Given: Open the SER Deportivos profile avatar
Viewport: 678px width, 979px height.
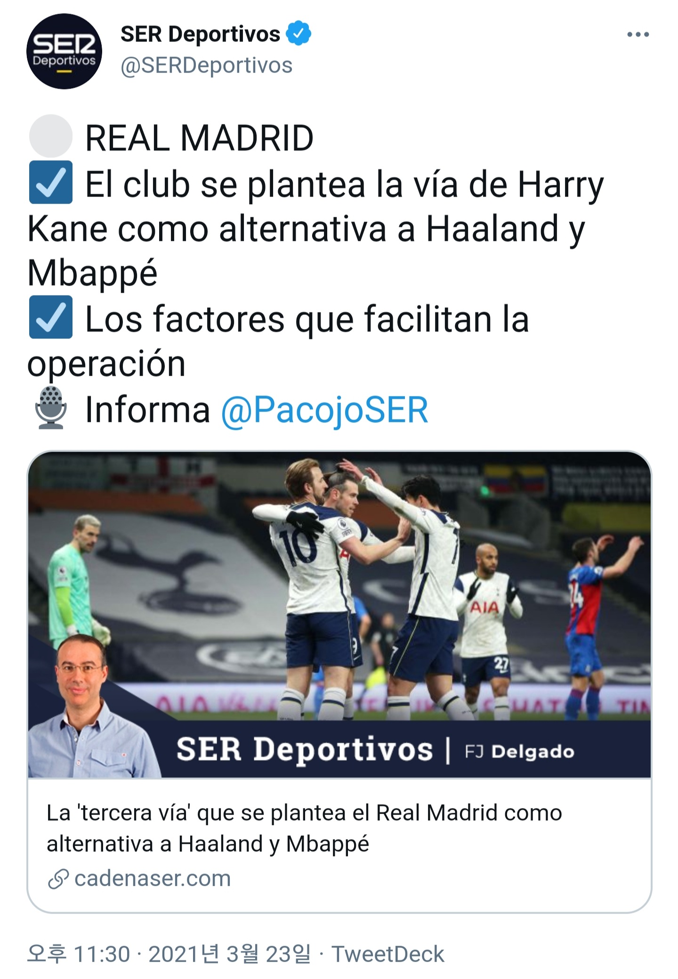Looking at the screenshot, I should [64, 51].
